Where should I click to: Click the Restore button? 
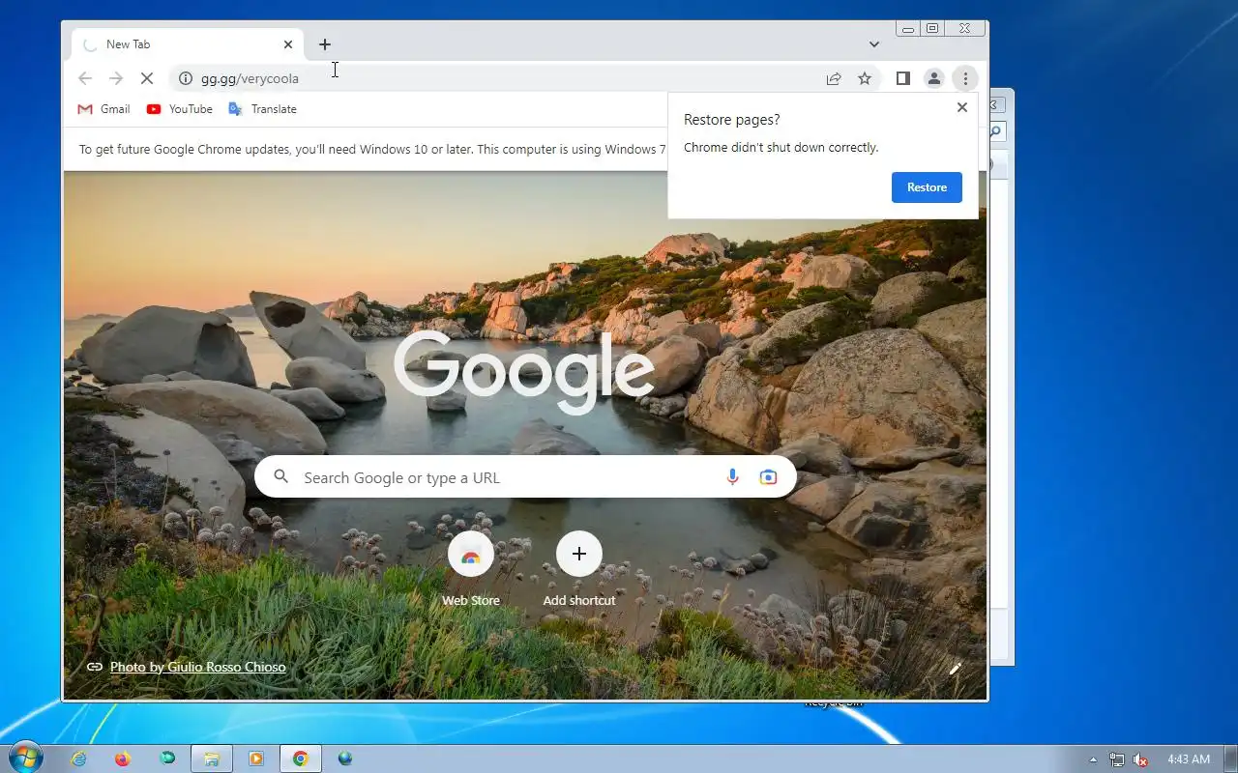[x=927, y=187]
